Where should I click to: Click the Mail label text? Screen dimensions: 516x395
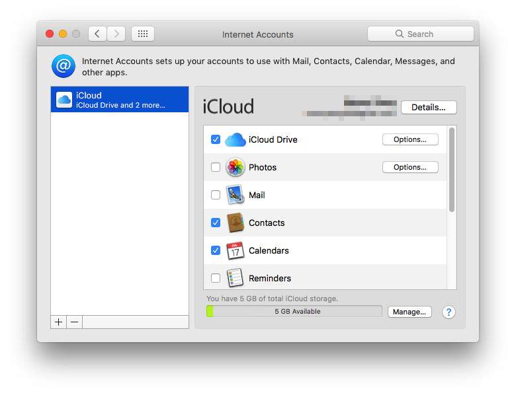[257, 196]
